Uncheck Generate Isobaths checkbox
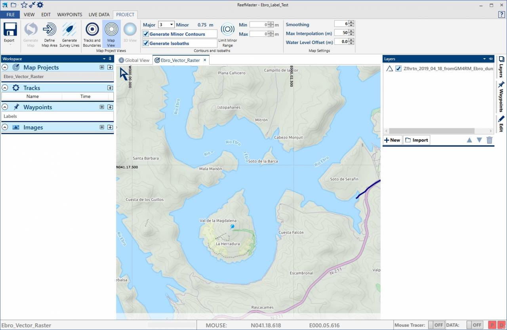The image size is (507, 330). pos(146,43)
